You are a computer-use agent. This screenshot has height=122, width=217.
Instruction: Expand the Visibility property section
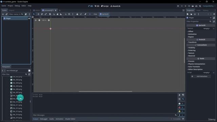(191, 48)
